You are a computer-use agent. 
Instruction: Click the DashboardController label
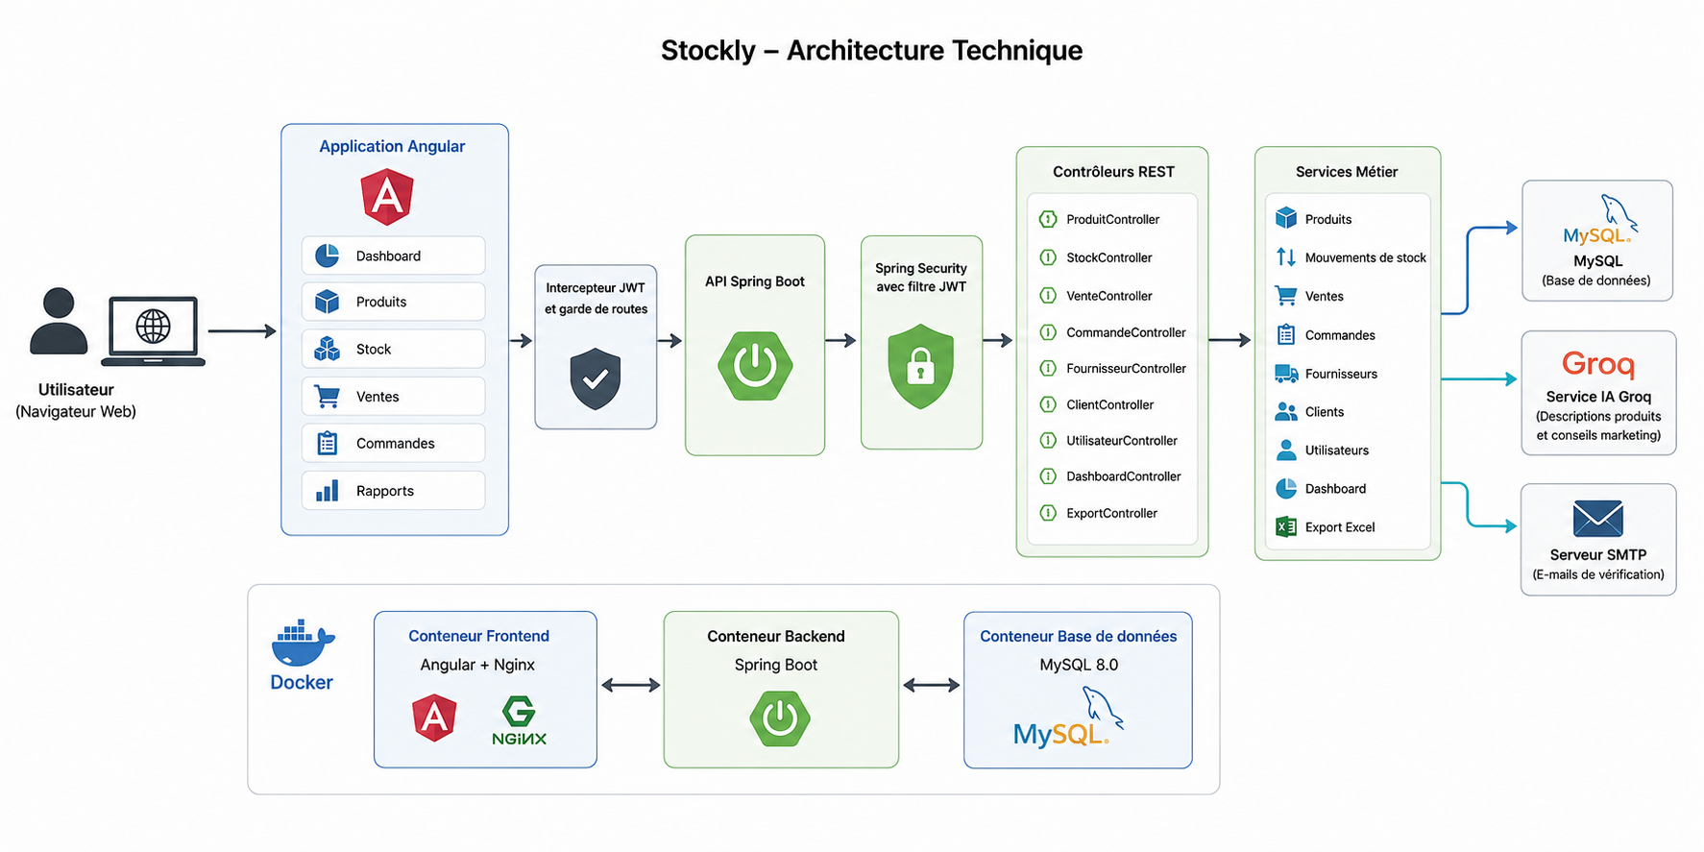1124,476
